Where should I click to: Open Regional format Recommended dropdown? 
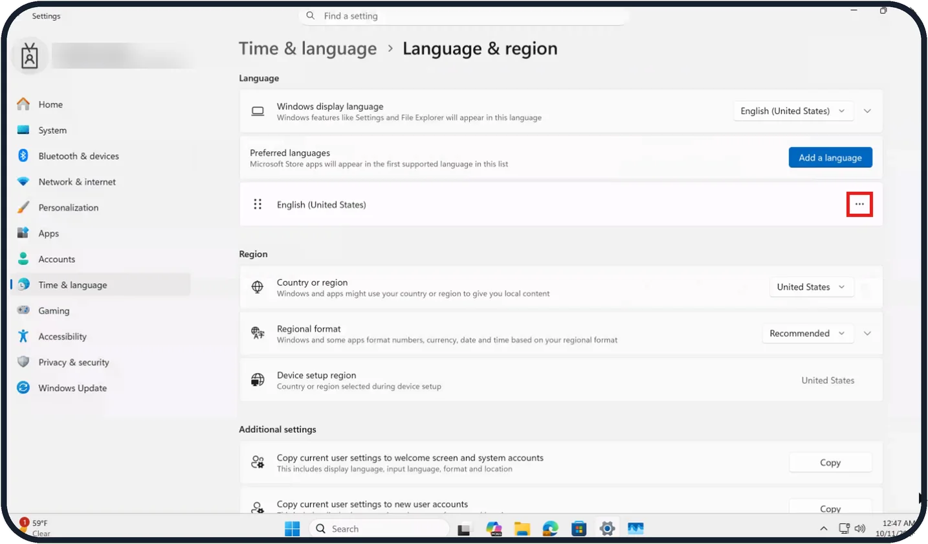pyautogui.click(x=808, y=334)
